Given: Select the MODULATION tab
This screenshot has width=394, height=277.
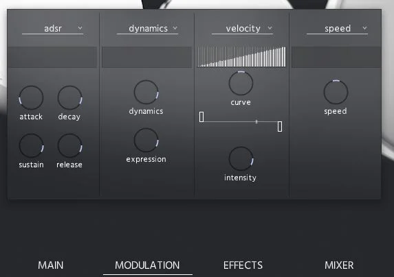Looking at the screenshot, I should [148, 265].
